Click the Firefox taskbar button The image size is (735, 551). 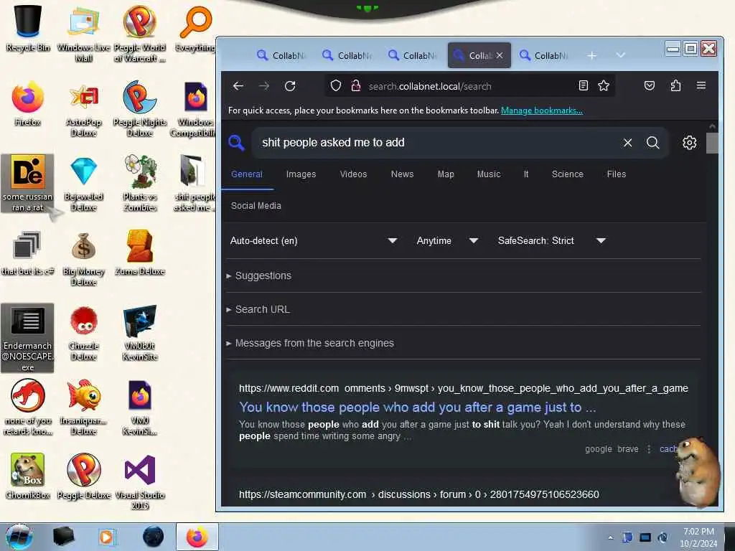pos(197,537)
